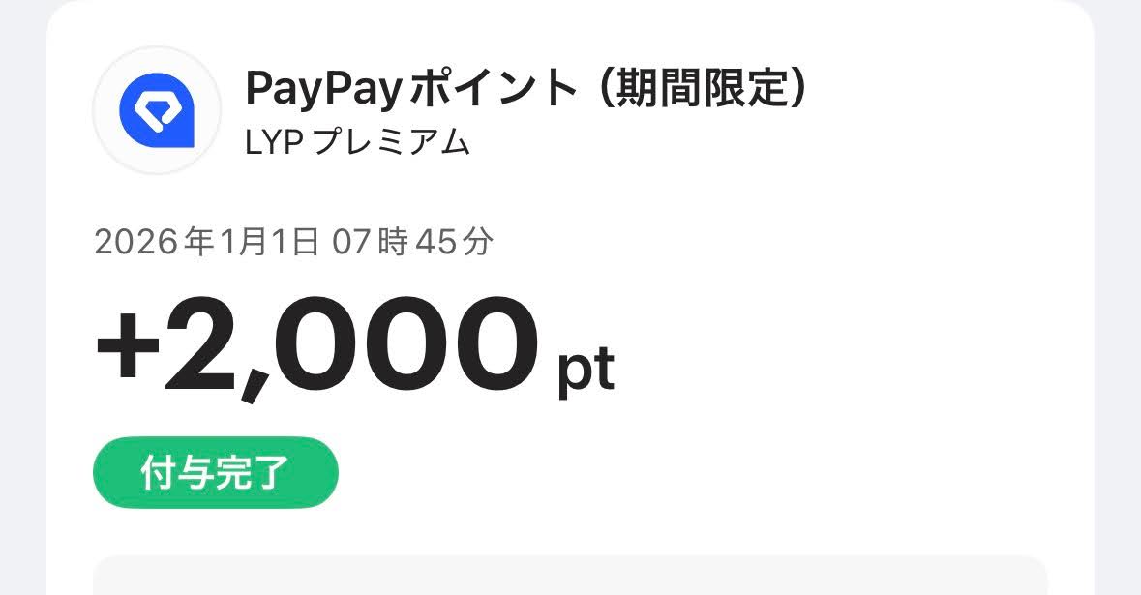The width and height of the screenshot is (1141, 595).
Task: Click the 07時45分 time text
Action: point(412,242)
